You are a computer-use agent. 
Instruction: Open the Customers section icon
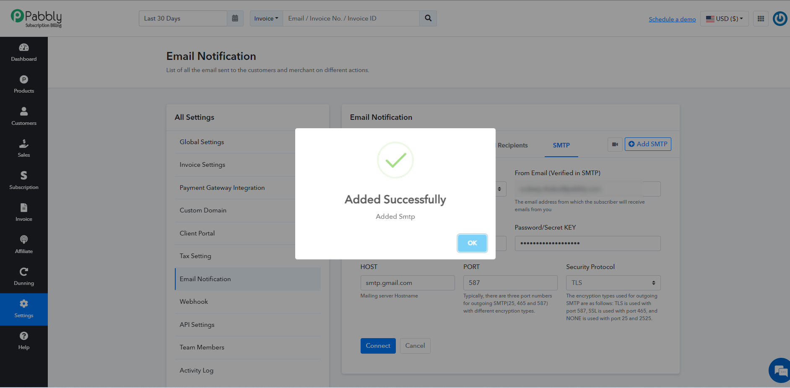tap(24, 111)
